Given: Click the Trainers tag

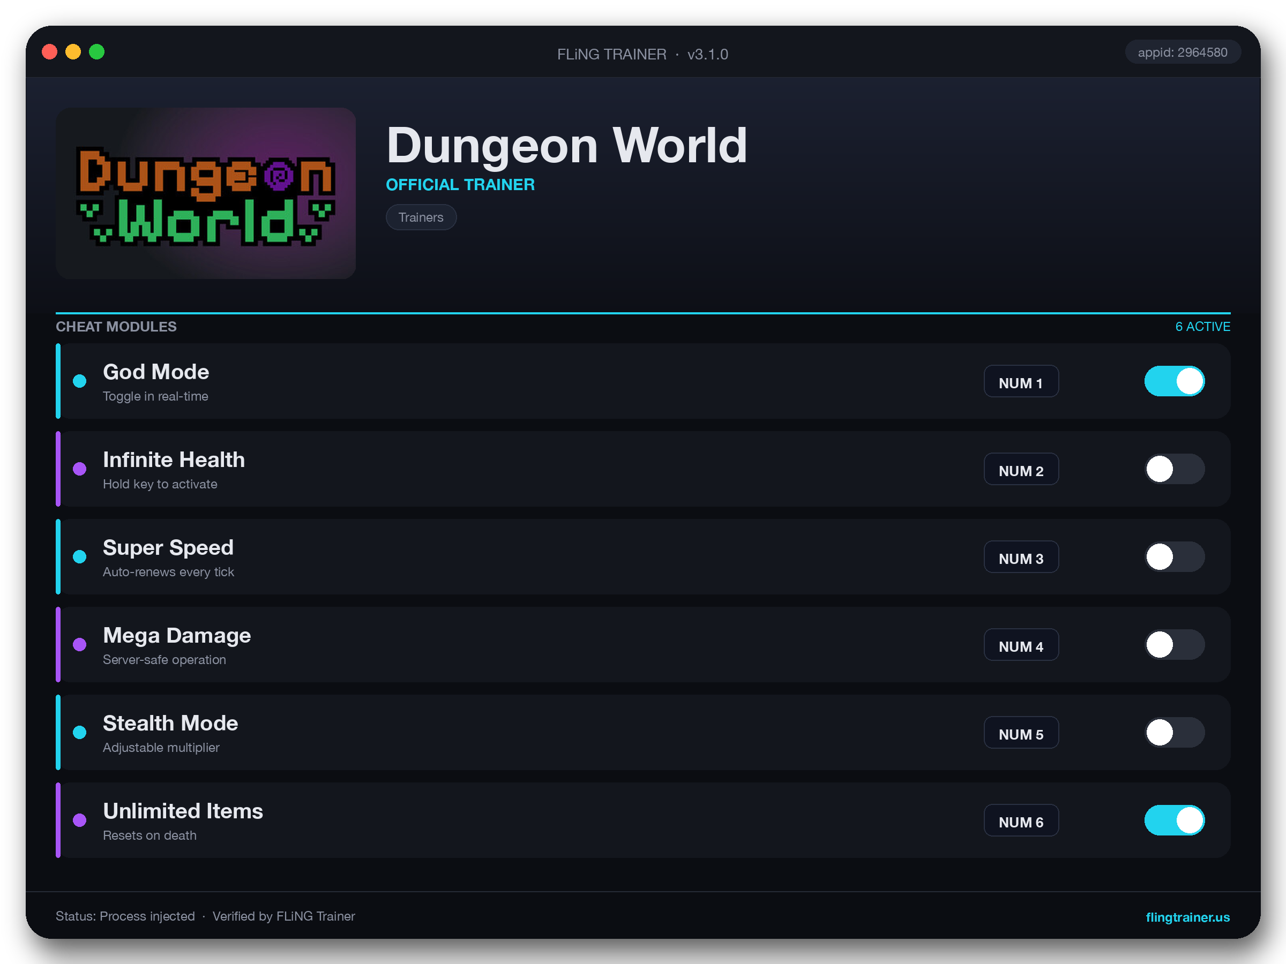Looking at the screenshot, I should (421, 217).
